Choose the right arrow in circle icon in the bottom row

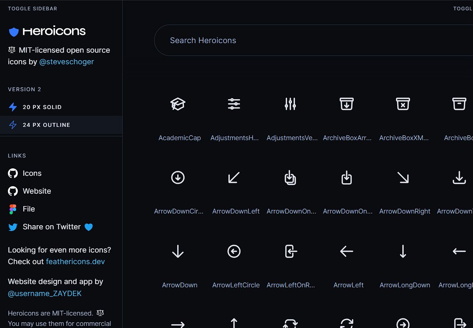click(403, 323)
